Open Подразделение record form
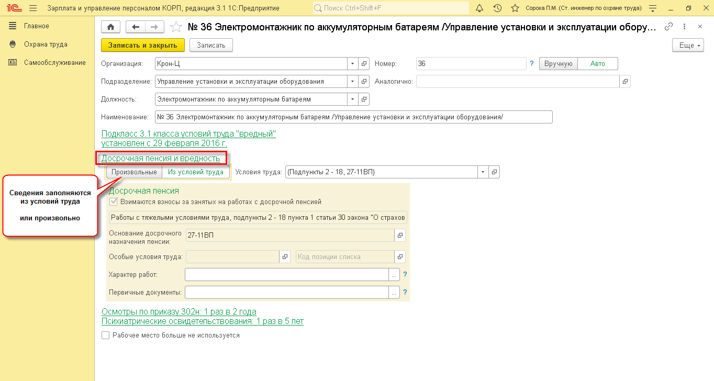 tap(364, 81)
